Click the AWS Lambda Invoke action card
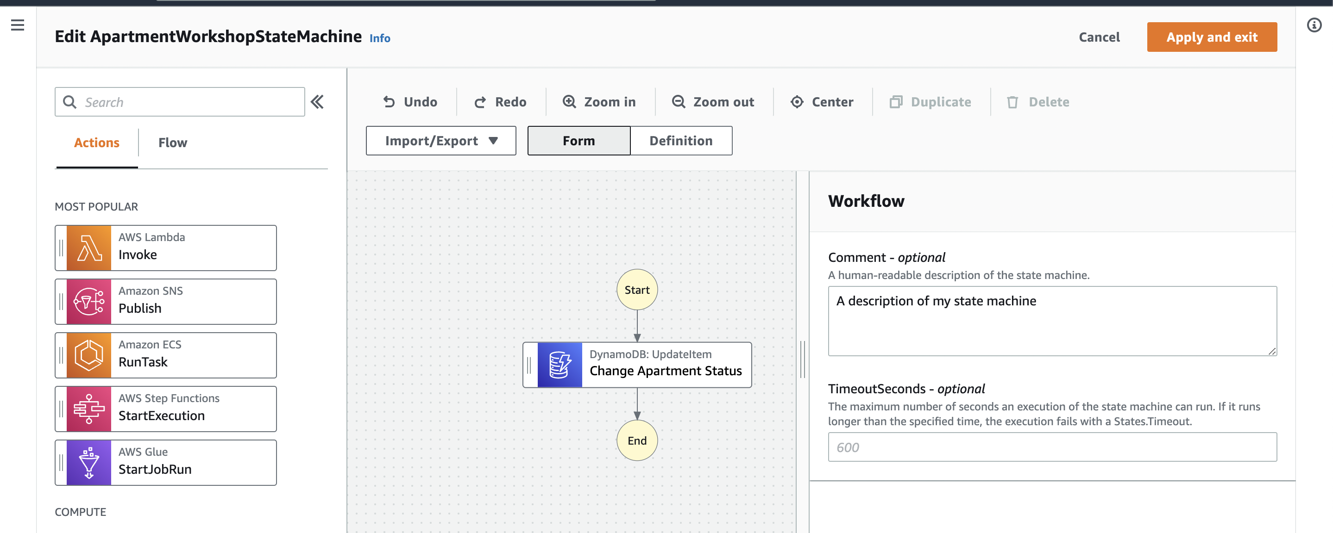 point(166,248)
